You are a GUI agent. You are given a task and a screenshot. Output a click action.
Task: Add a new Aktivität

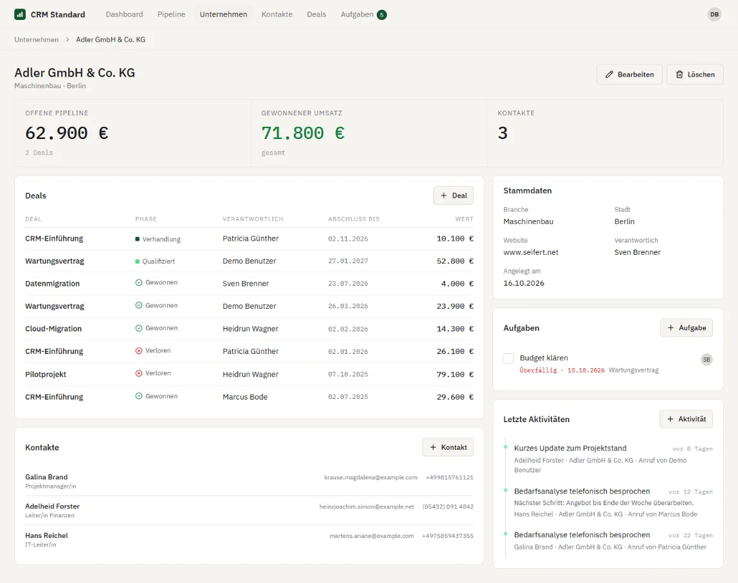click(686, 419)
